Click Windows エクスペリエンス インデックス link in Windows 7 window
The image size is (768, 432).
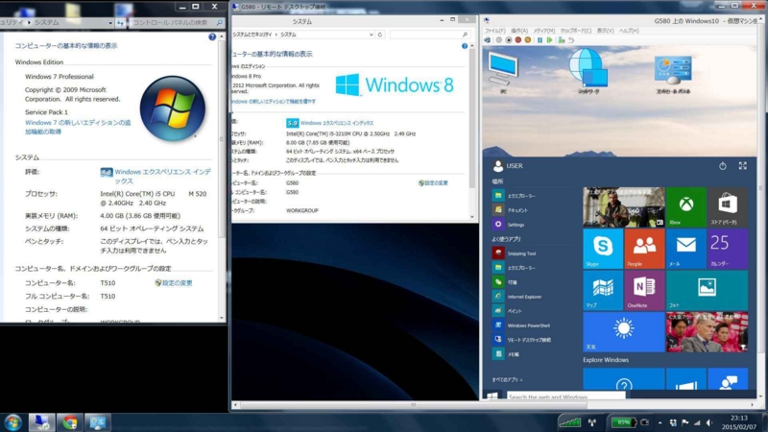click(162, 177)
